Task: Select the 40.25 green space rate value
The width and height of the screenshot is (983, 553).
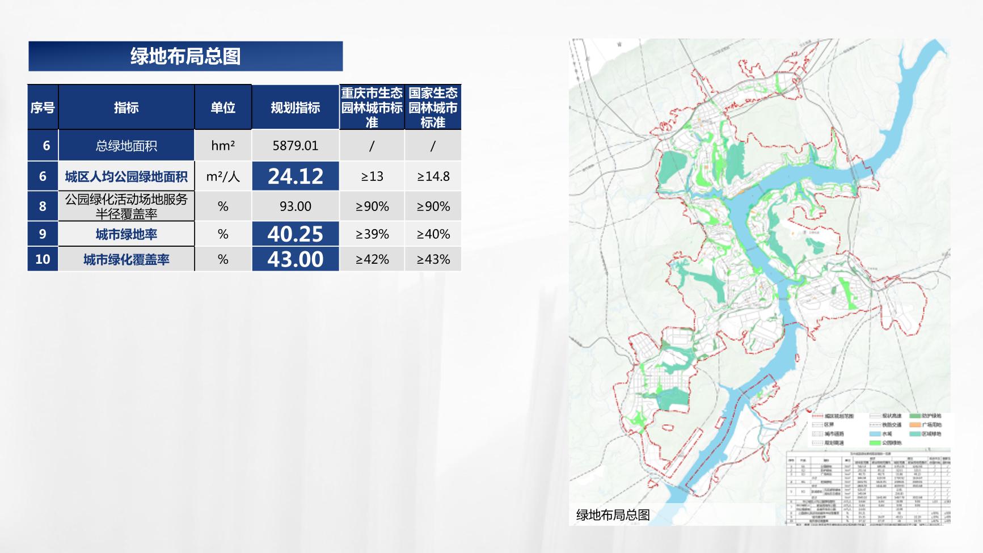Action: tap(295, 234)
